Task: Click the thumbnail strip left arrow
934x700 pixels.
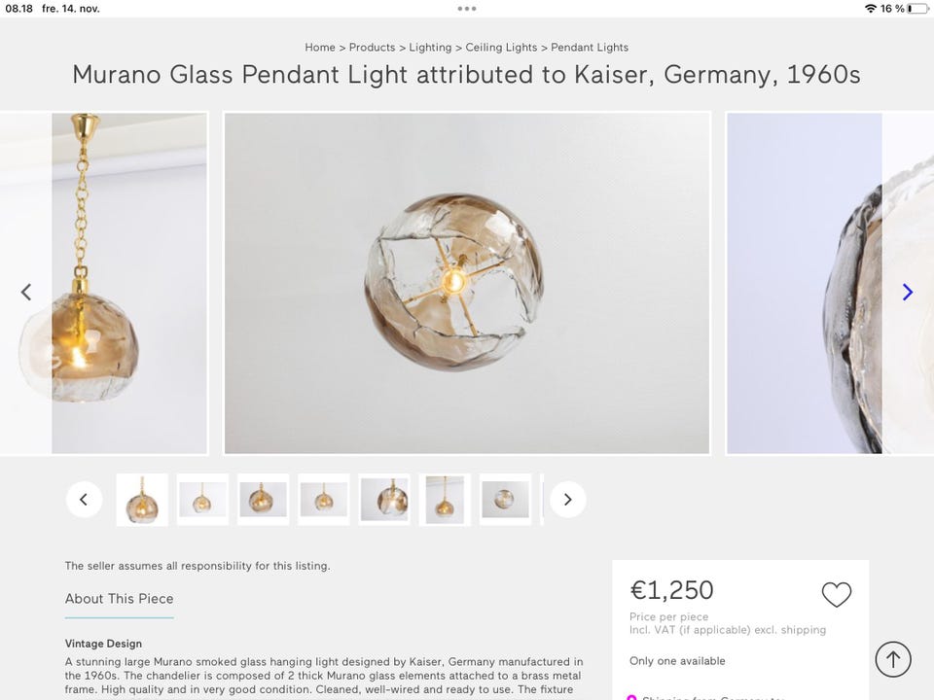Action: 84,499
